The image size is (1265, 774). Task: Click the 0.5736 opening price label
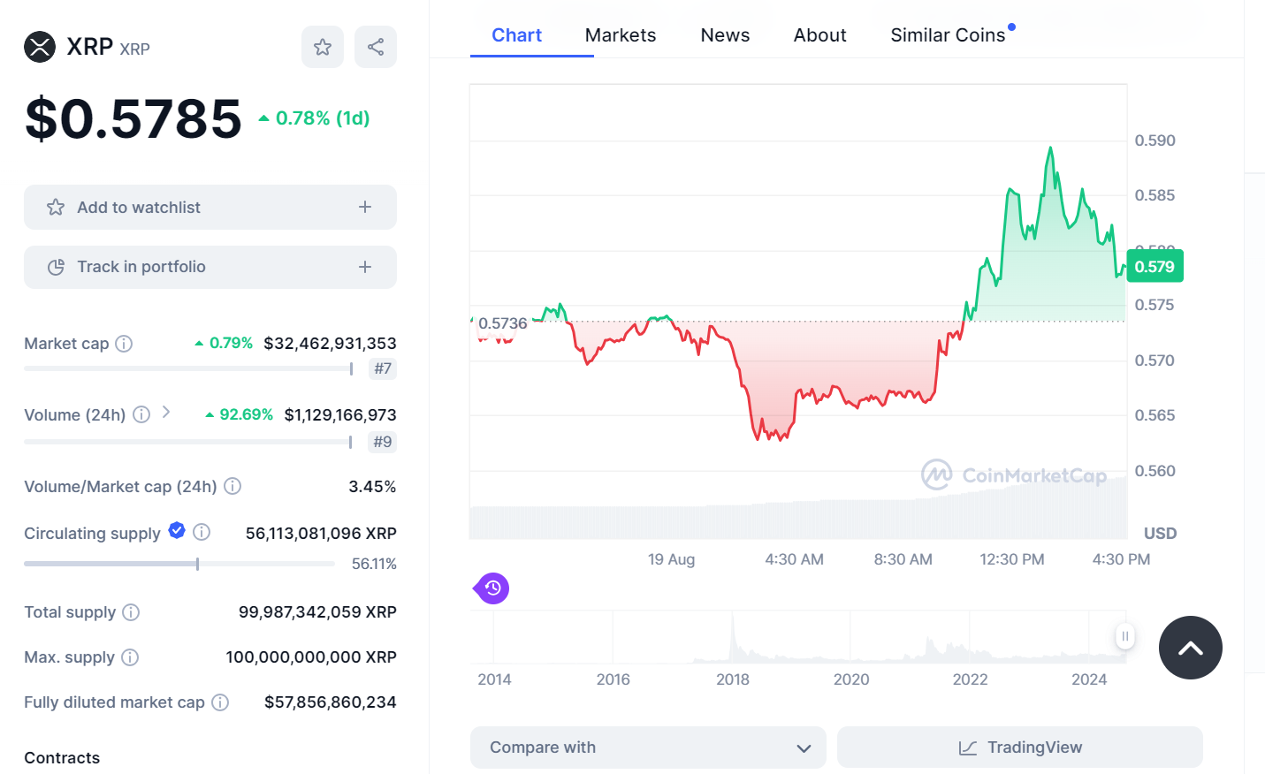point(502,323)
